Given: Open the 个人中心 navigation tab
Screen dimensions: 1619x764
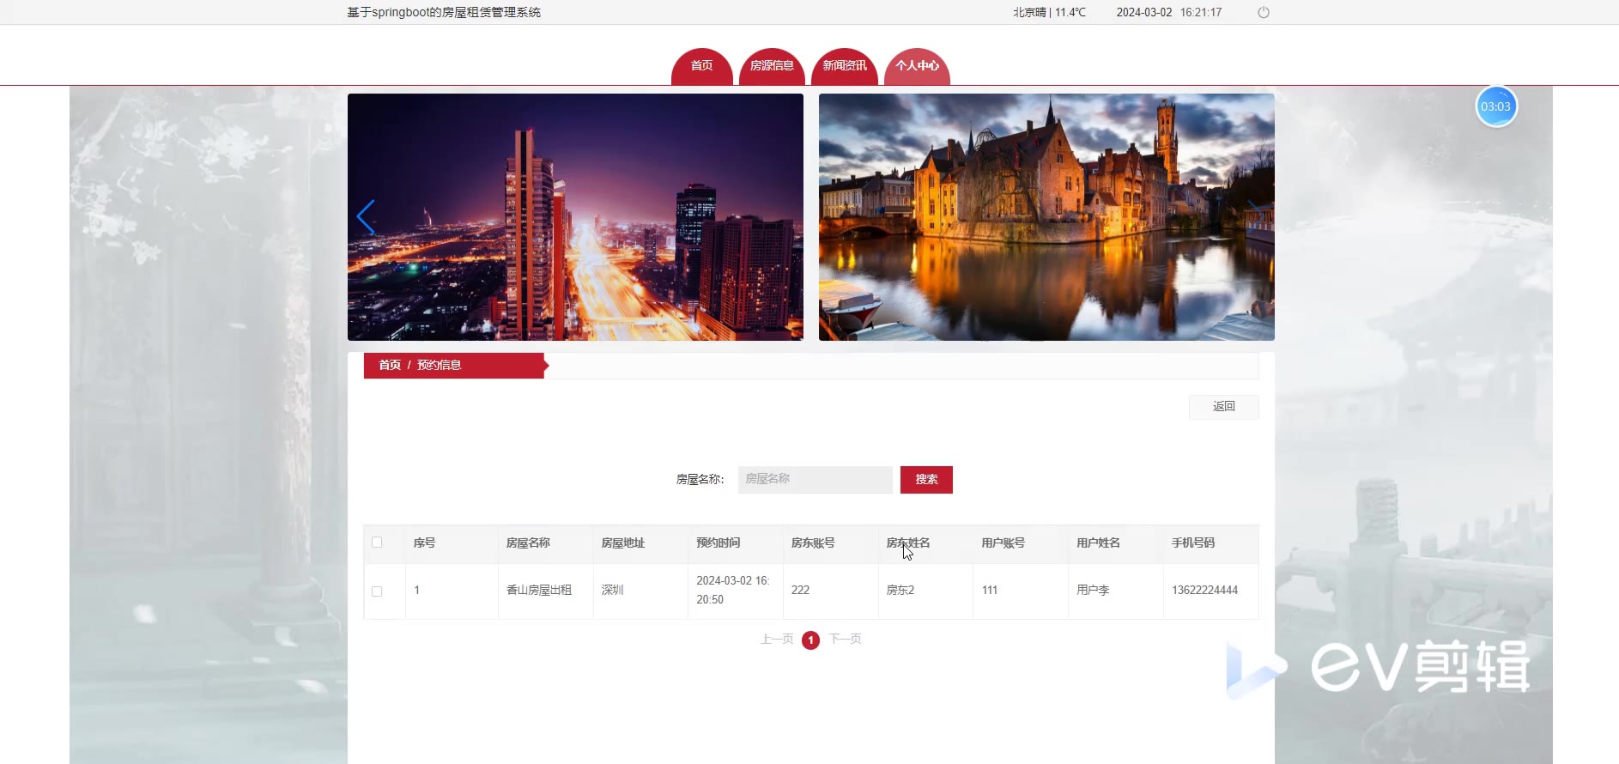Looking at the screenshot, I should (x=917, y=66).
